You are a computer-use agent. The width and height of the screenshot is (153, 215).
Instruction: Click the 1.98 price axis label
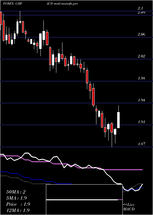(x=141, y=78)
